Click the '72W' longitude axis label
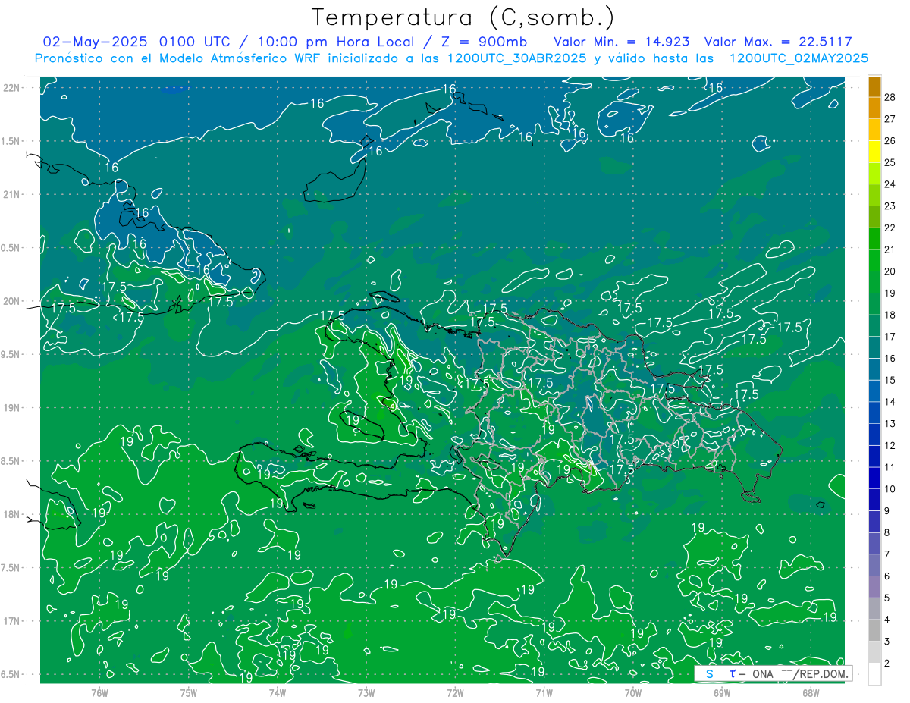Screen dimensions: 910x703 click(455, 693)
